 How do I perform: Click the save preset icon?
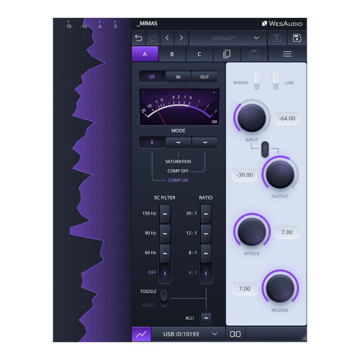coord(277,38)
